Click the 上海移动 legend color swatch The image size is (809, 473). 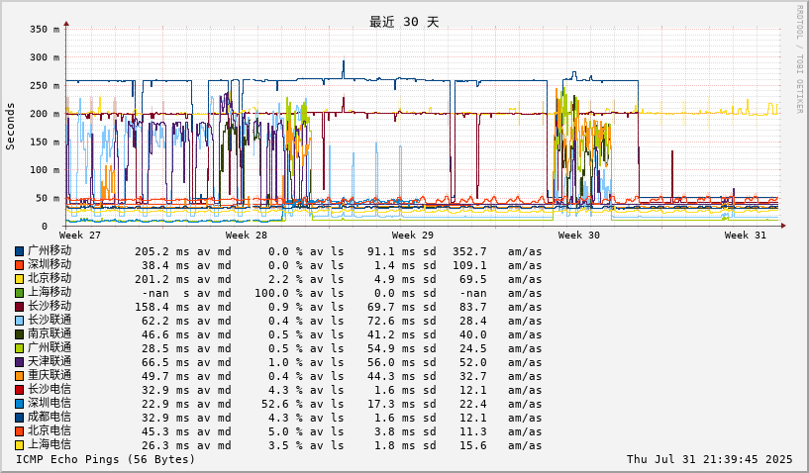19,293
